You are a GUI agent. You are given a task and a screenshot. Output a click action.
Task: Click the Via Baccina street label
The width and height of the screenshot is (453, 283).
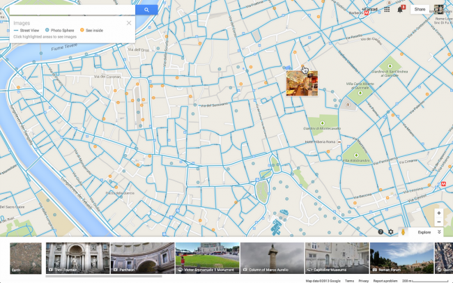pos(362,196)
